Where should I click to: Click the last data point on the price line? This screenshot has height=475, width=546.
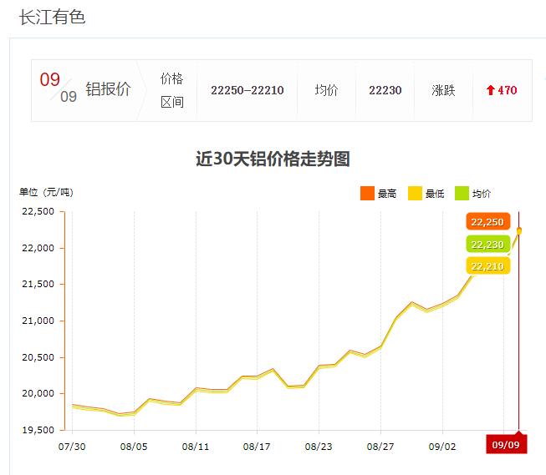[x=519, y=230]
